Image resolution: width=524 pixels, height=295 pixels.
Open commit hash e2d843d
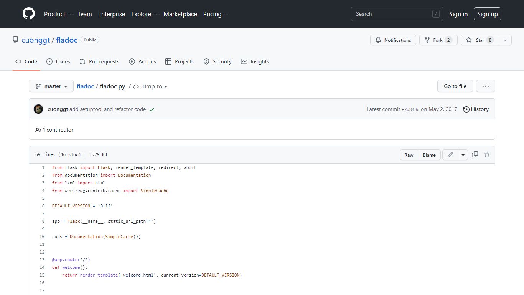[410, 109]
